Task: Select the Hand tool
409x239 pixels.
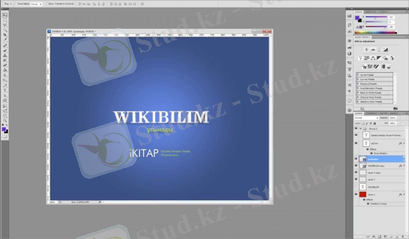Action: (5, 116)
